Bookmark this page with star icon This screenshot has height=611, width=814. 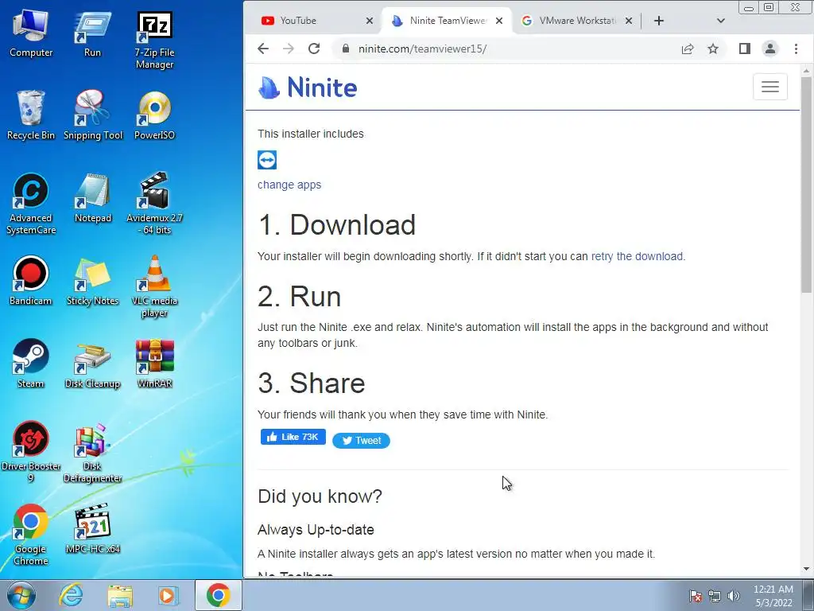(713, 49)
